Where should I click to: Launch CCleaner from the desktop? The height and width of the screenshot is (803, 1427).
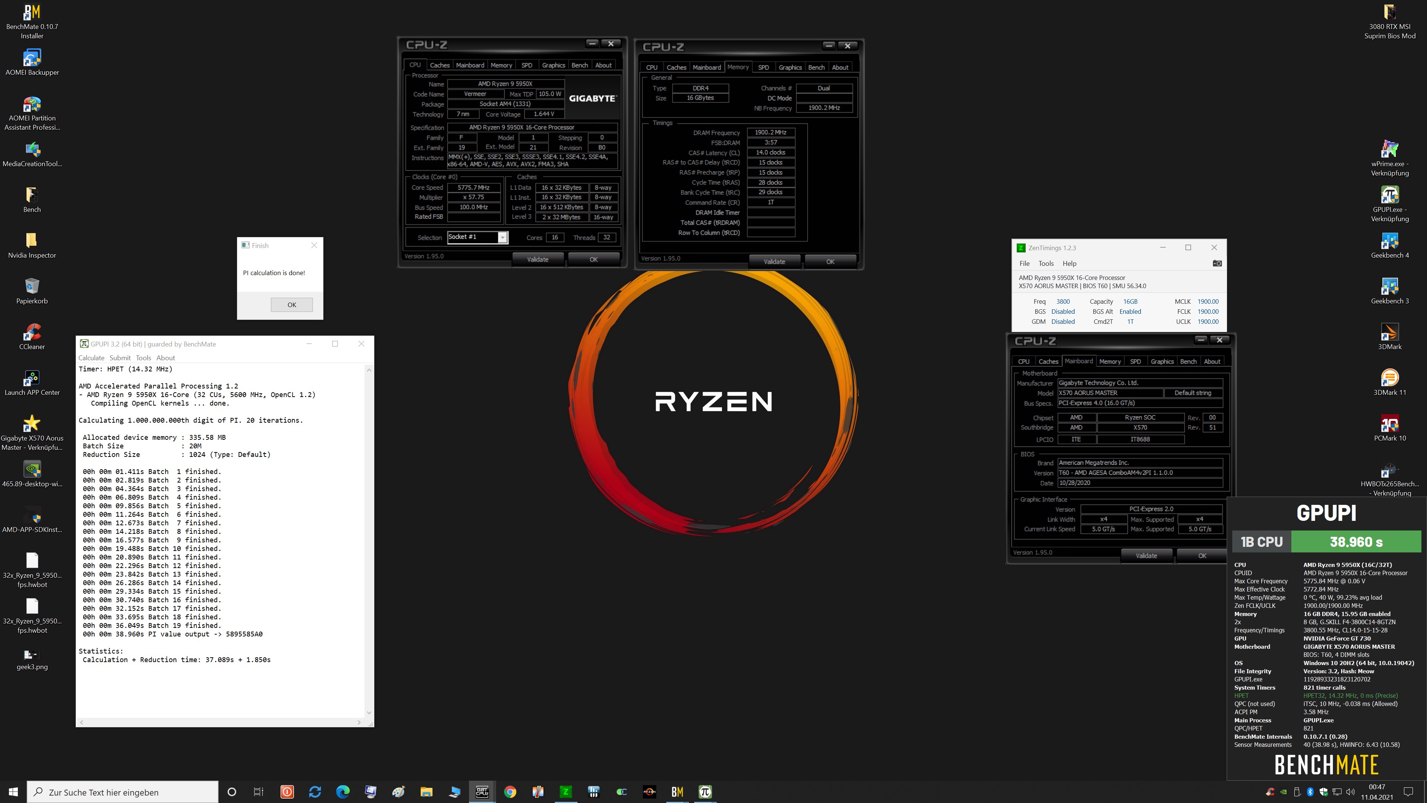click(32, 337)
